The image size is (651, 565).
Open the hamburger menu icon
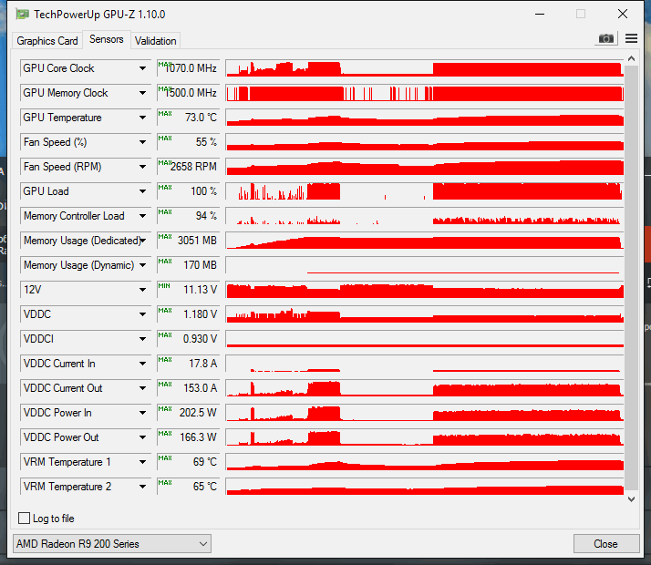pos(631,38)
